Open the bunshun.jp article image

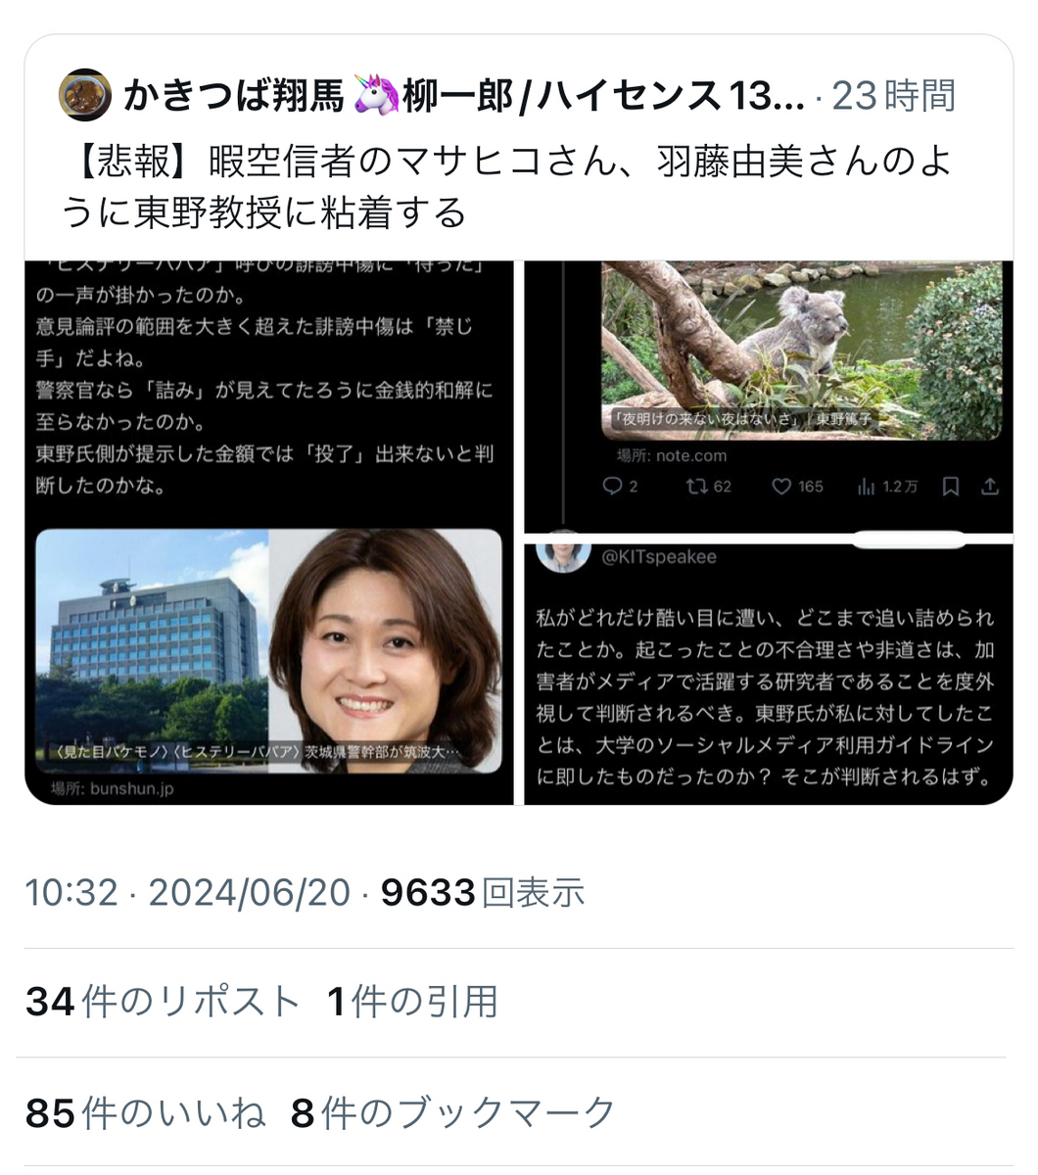click(x=268, y=651)
